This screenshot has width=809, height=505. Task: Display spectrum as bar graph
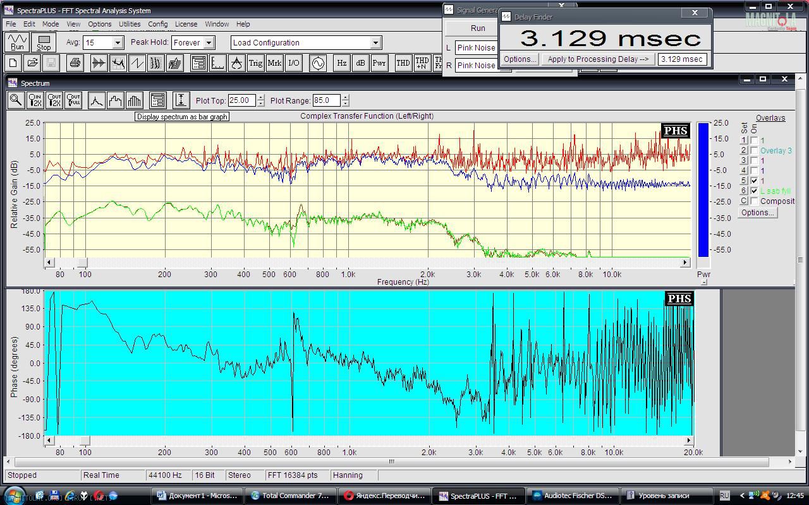pos(134,100)
